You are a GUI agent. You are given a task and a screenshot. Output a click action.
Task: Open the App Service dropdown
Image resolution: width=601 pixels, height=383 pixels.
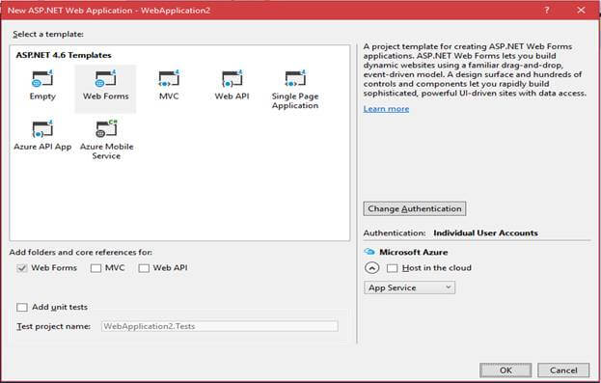409,287
